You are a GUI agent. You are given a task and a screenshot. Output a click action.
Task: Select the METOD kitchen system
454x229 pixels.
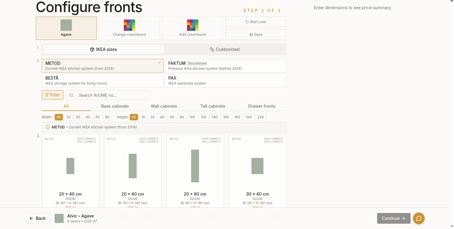click(x=103, y=66)
